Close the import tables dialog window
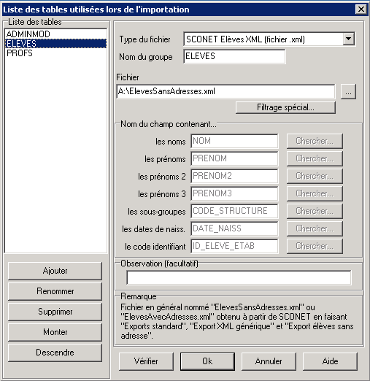The height and width of the screenshot is (381, 370). pos(361,9)
